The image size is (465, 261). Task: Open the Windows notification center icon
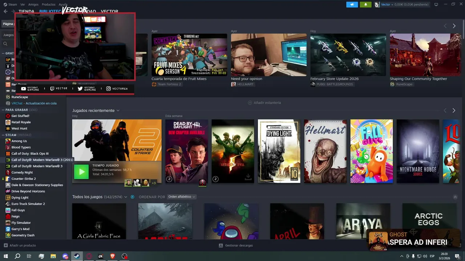click(x=457, y=256)
